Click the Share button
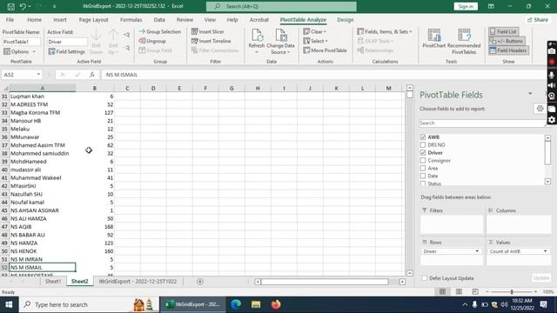 coord(538,20)
